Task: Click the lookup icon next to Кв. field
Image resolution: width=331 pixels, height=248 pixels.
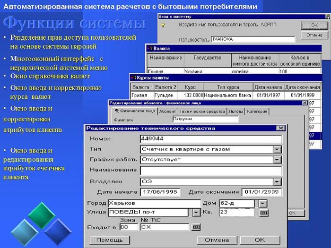Action: click(x=264, y=213)
